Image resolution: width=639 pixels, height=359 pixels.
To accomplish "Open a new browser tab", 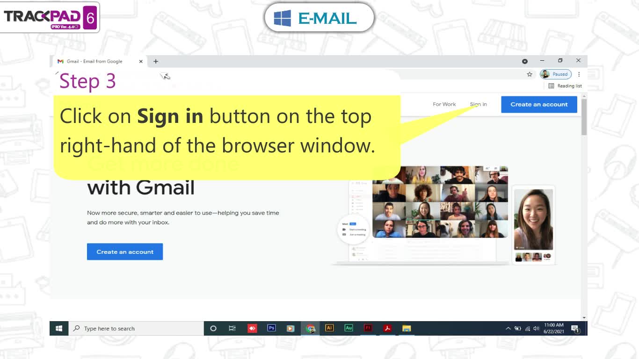I will (x=156, y=61).
